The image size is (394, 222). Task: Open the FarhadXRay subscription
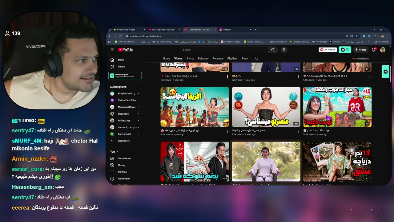point(125,121)
